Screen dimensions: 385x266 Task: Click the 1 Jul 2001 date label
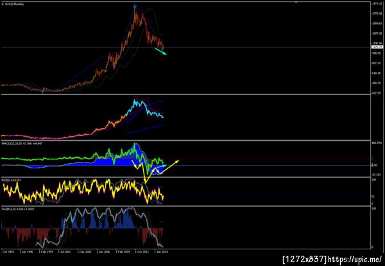tap(65, 252)
